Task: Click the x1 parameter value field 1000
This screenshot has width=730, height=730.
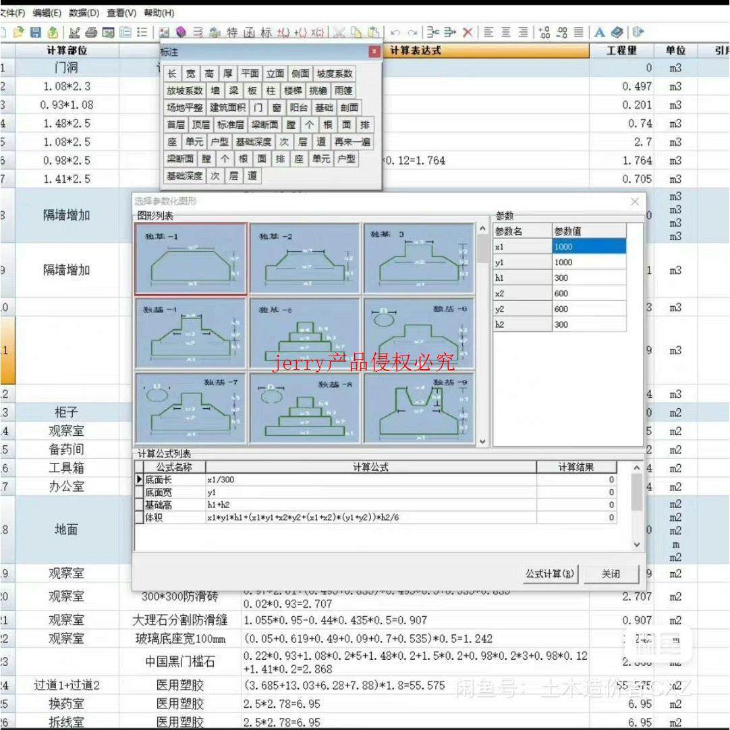Action: [589, 247]
